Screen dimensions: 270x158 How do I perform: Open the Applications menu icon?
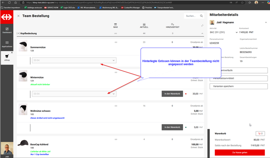(7, 43)
